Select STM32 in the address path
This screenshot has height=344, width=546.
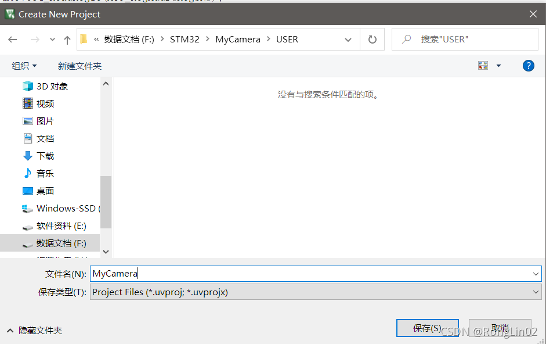(185, 40)
